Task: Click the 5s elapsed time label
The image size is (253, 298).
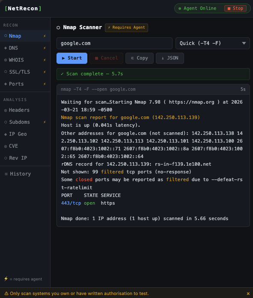Action: (x=243, y=89)
